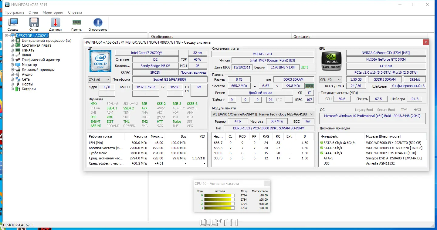Click the Память memory module icon
This screenshot has width=437, height=230.
pyautogui.click(x=76, y=23)
